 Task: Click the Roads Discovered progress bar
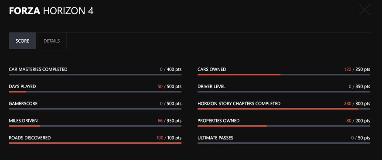(95, 143)
